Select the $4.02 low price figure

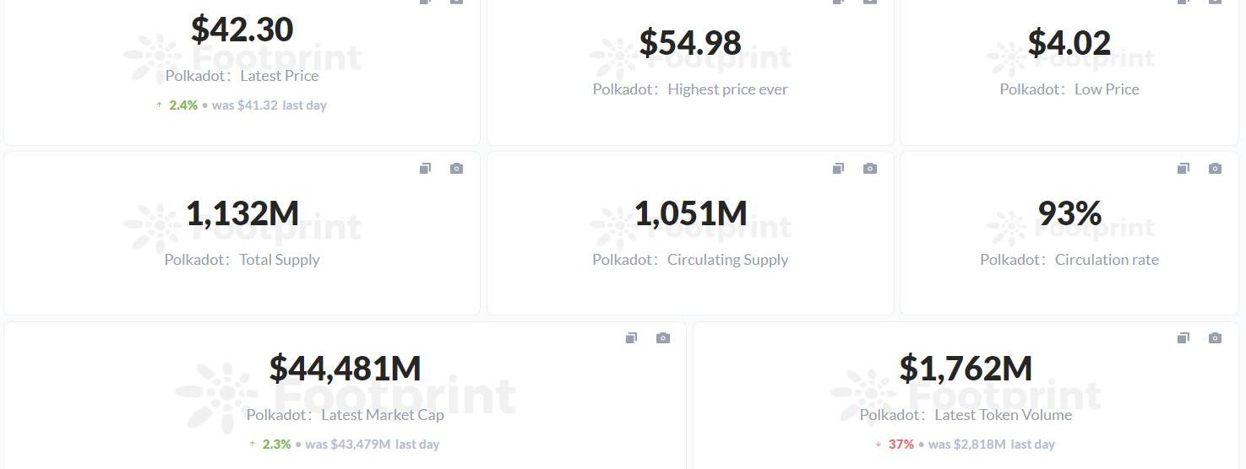coord(1069,43)
